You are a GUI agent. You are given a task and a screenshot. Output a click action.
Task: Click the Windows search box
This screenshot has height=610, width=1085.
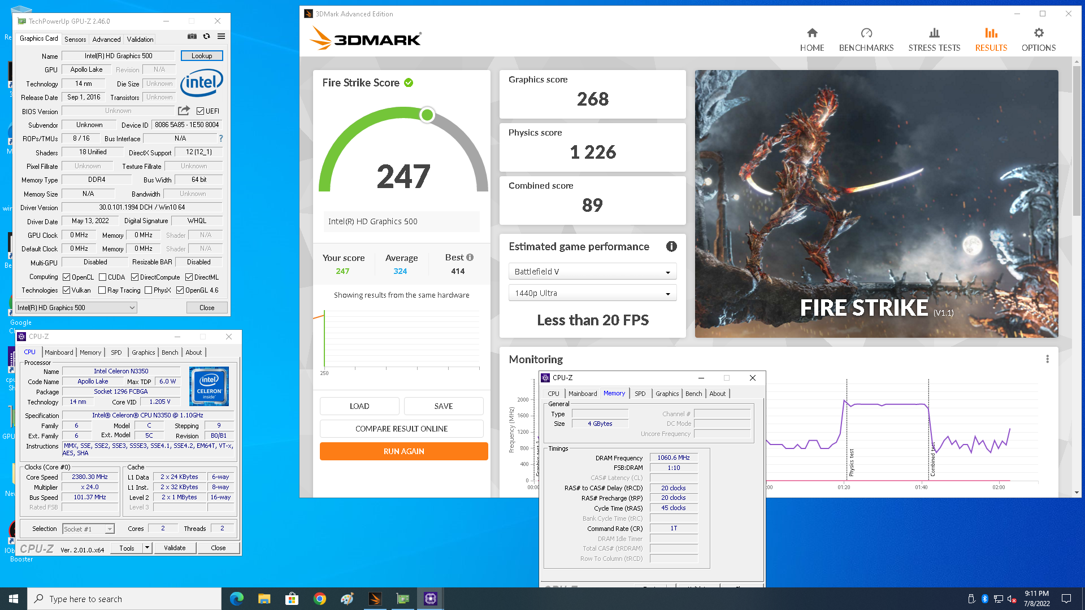click(x=124, y=599)
